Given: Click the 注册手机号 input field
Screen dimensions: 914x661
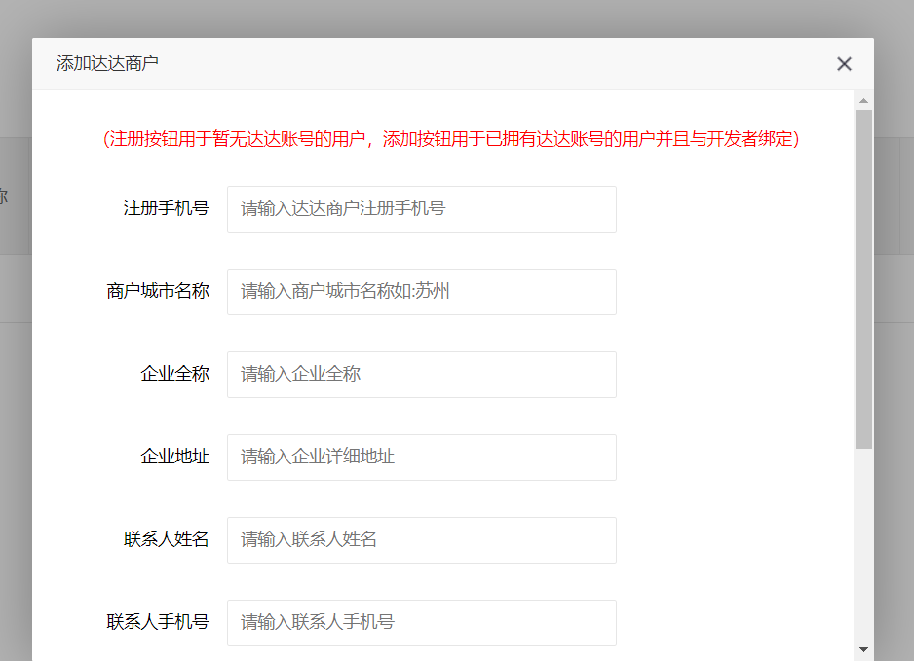Looking at the screenshot, I should click(422, 209).
